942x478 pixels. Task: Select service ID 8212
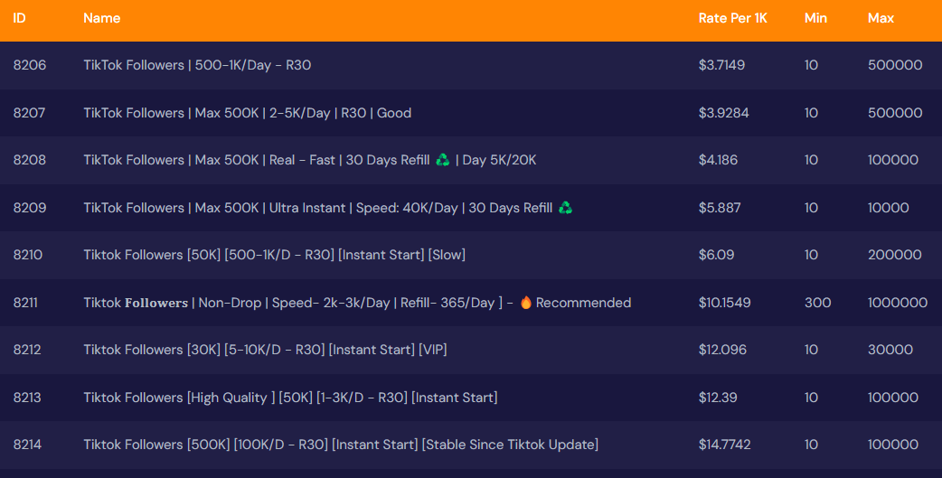27,350
